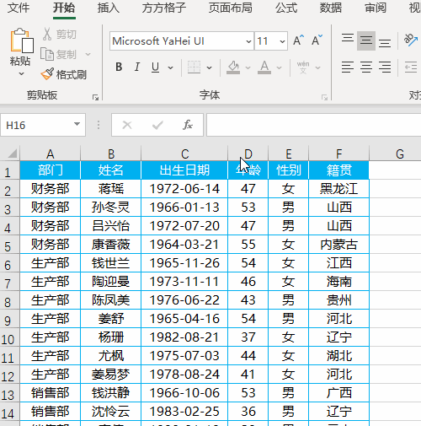Select cell containing 黑龙江

point(338,189)
